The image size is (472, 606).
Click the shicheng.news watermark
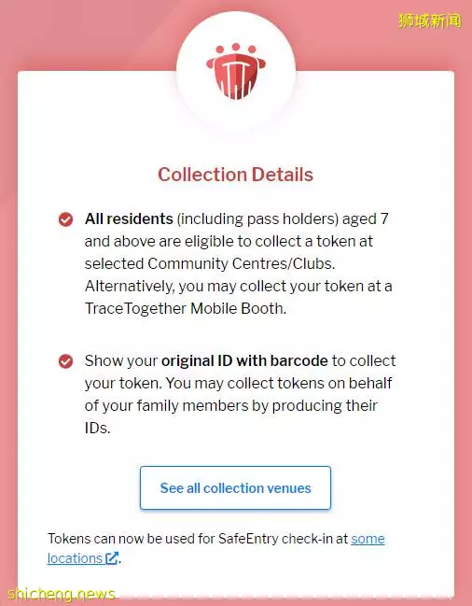point(62,594)
